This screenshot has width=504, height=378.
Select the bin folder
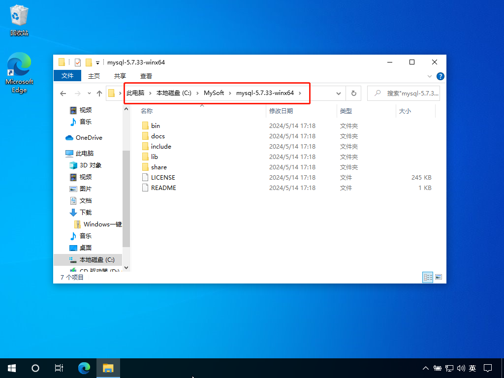point(156,126)
